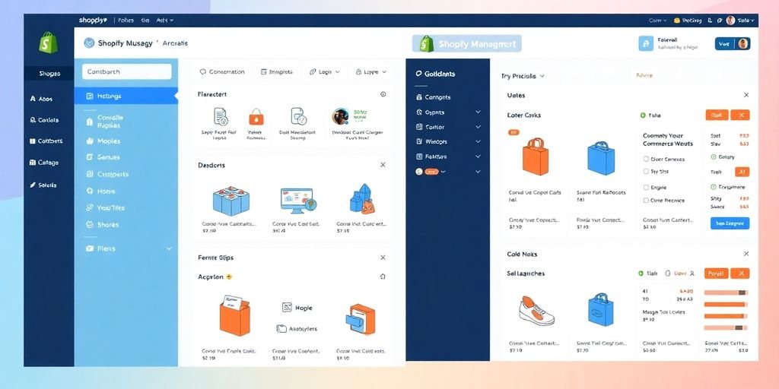779x389 pixels.
Task: Click the first orange progress bar in Sellagnches
Action: click(x=726, y=293)
